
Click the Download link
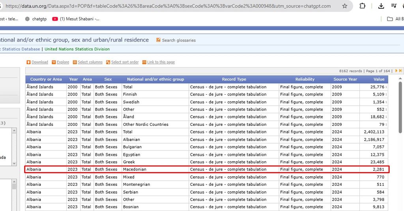coord(40,62)
